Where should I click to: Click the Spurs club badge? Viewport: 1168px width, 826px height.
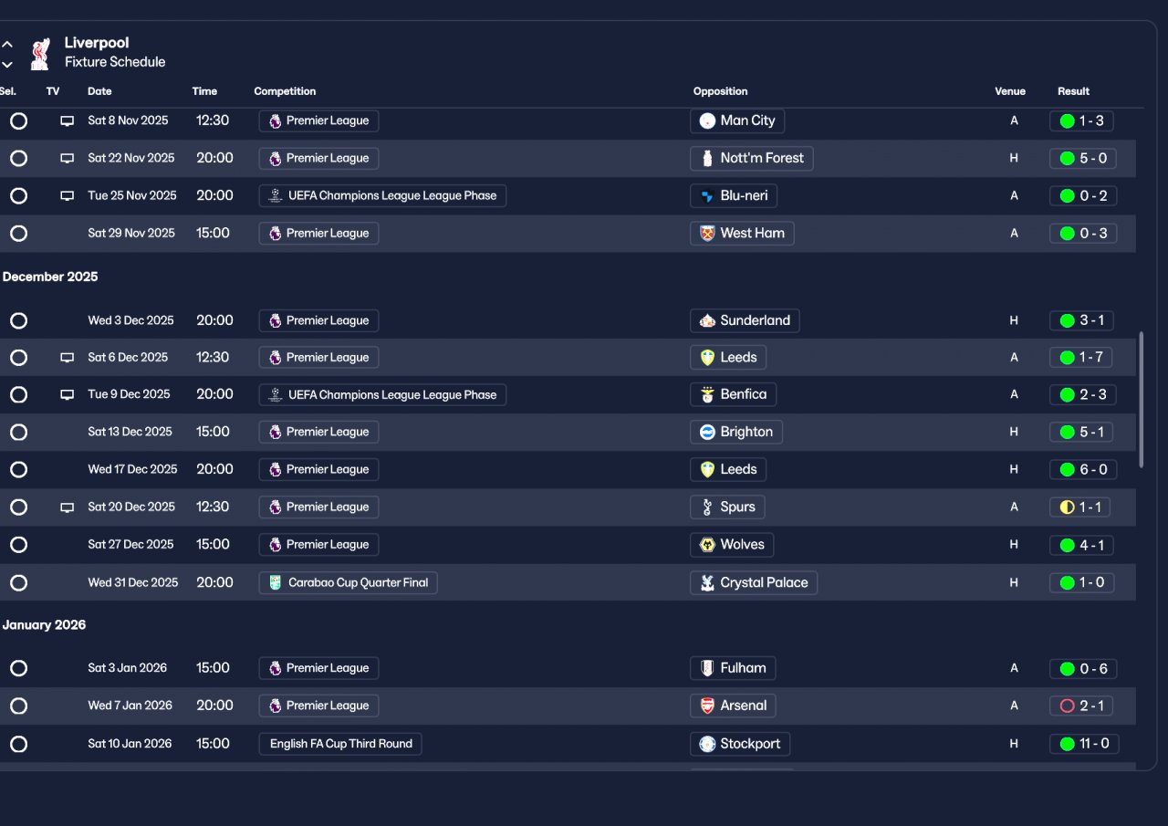(x=707, y=507)
